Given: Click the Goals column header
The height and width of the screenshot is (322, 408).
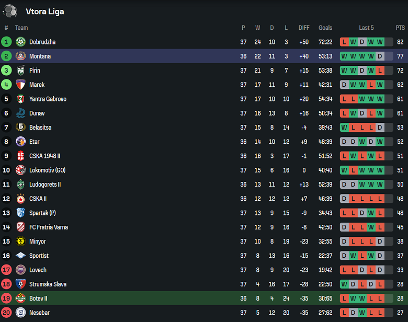Looking at the screenshot, I should pos(325,28).
